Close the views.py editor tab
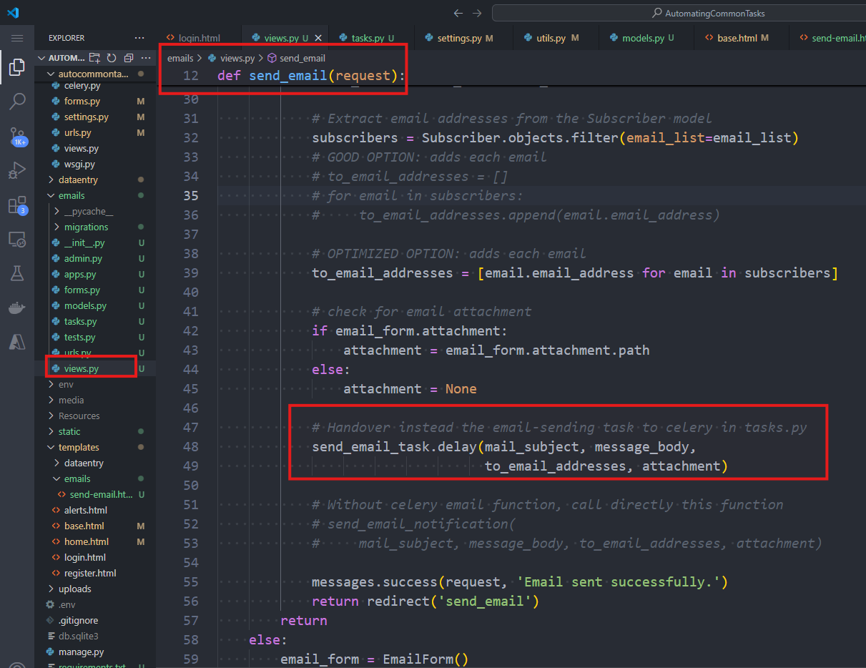Image resolution: width=866 pixels, height=668 pixels. (x=318, y=38)
